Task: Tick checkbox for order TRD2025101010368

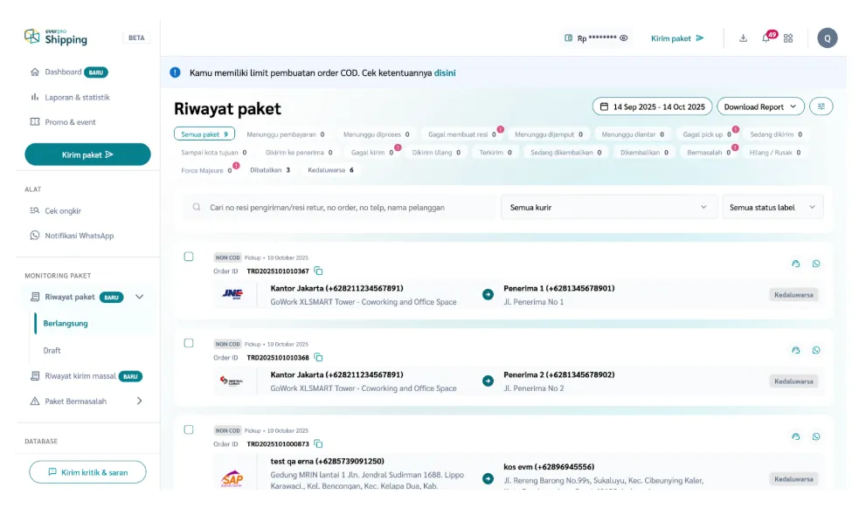Action: [x=189, y=343]
